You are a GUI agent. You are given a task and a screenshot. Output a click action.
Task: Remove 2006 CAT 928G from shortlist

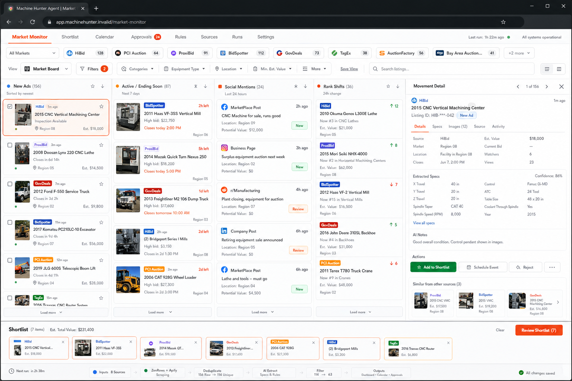pyautogui.click(x=314, y=343)
